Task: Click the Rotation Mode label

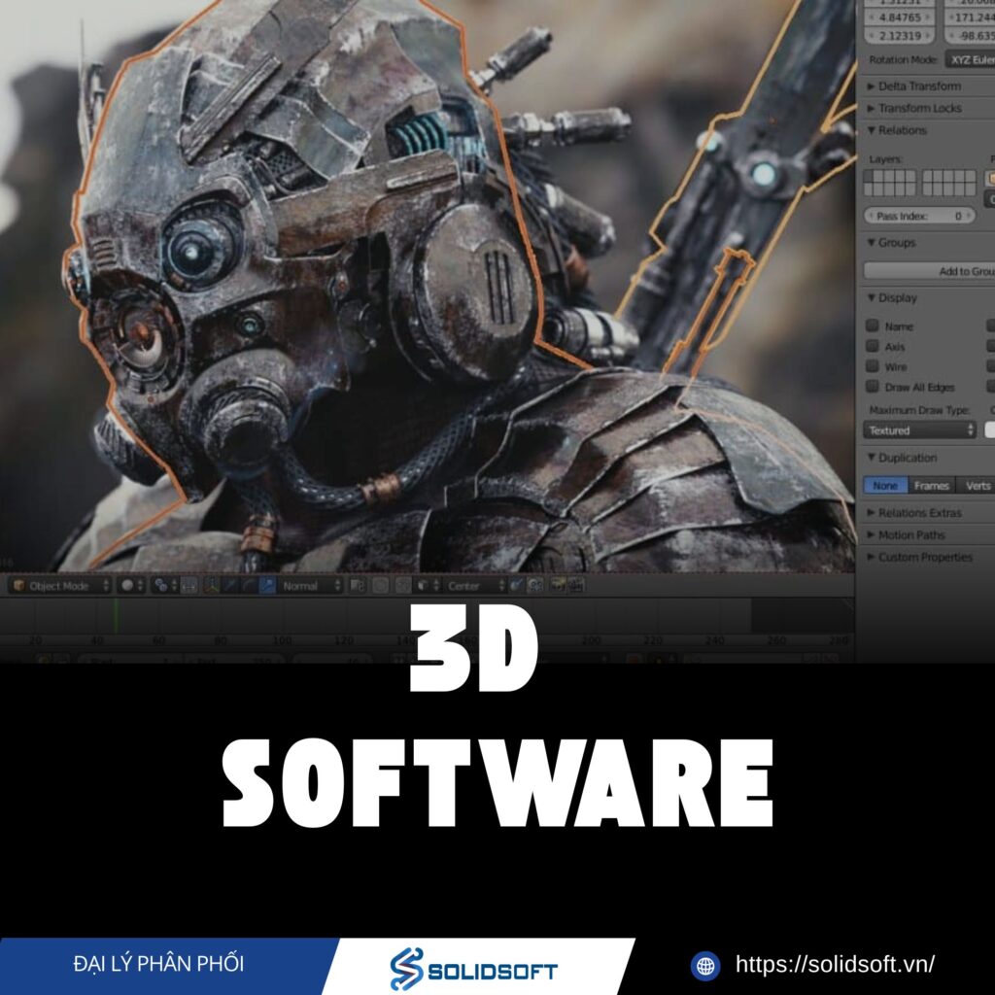Action: pyautogui.click(x=903, y=59)
